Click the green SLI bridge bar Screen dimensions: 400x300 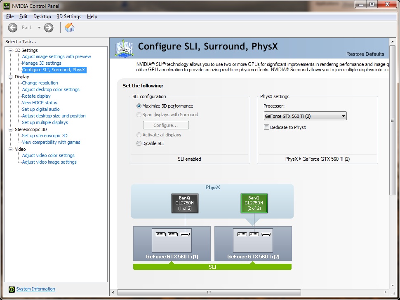click(212, 267)
